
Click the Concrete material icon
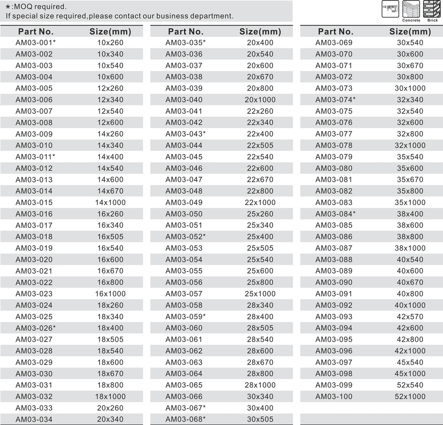(x=411, y=9)
